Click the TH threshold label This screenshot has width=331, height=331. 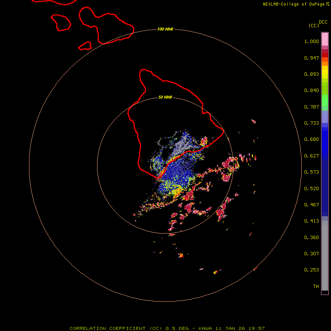pyautogui.click(x=316, y=286)
